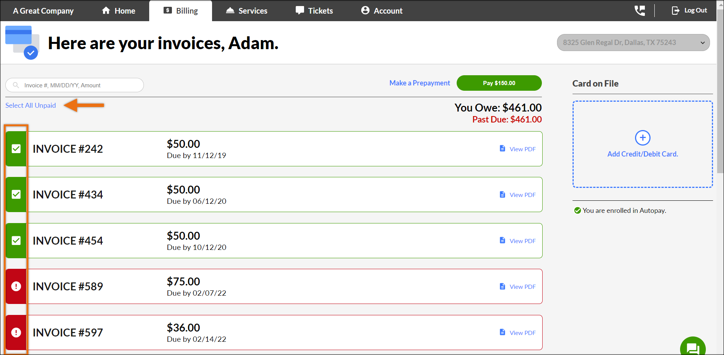Click Due by 11/12/19 text
724x355 pixels.
click(197, 155)
